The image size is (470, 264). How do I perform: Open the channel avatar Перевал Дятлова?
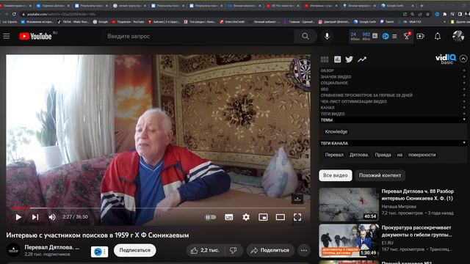(x=13, y=250)
